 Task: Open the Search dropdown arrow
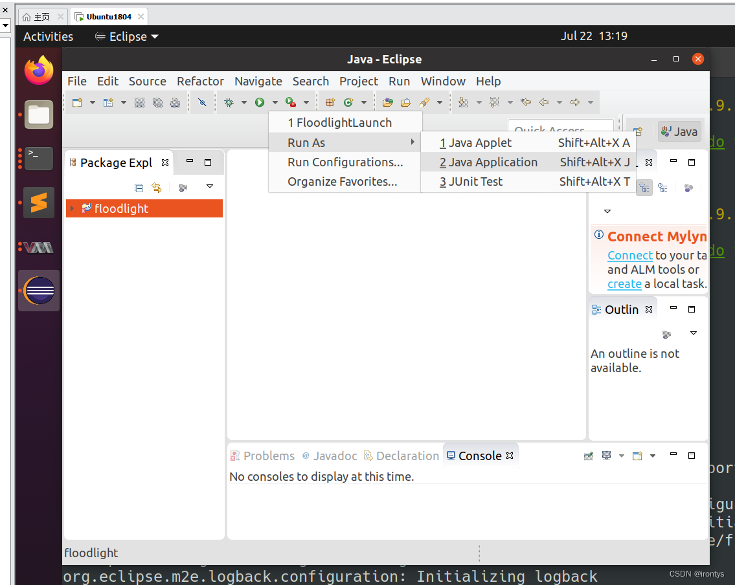point(440,103)
